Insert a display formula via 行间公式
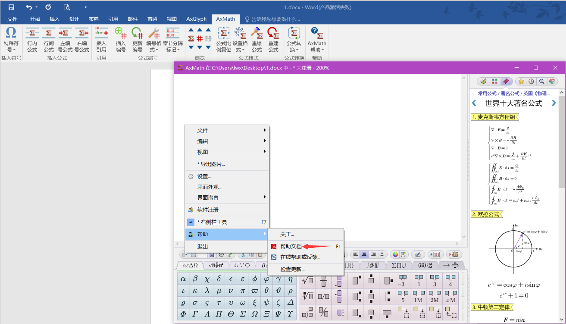This screenshot has height=324, width=566. 49,40
